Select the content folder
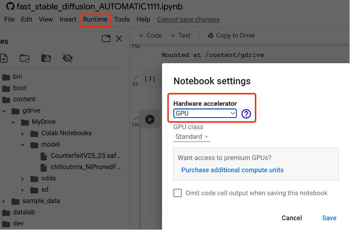The height and width of the screenshot is (230, 350). pos(19,99)
